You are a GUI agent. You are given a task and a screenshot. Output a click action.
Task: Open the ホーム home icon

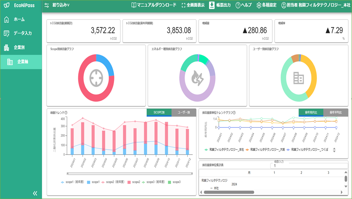click(x=7, y=20)
